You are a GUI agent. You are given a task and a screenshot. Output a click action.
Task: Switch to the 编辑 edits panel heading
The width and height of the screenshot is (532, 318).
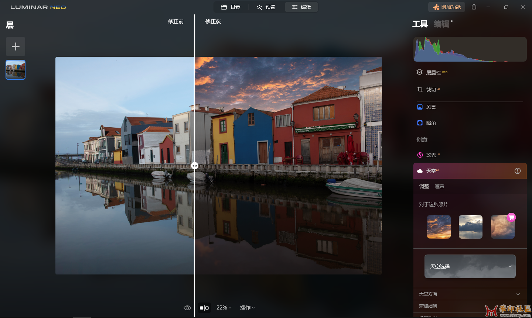pyautogui.click(x=441, y=24)
